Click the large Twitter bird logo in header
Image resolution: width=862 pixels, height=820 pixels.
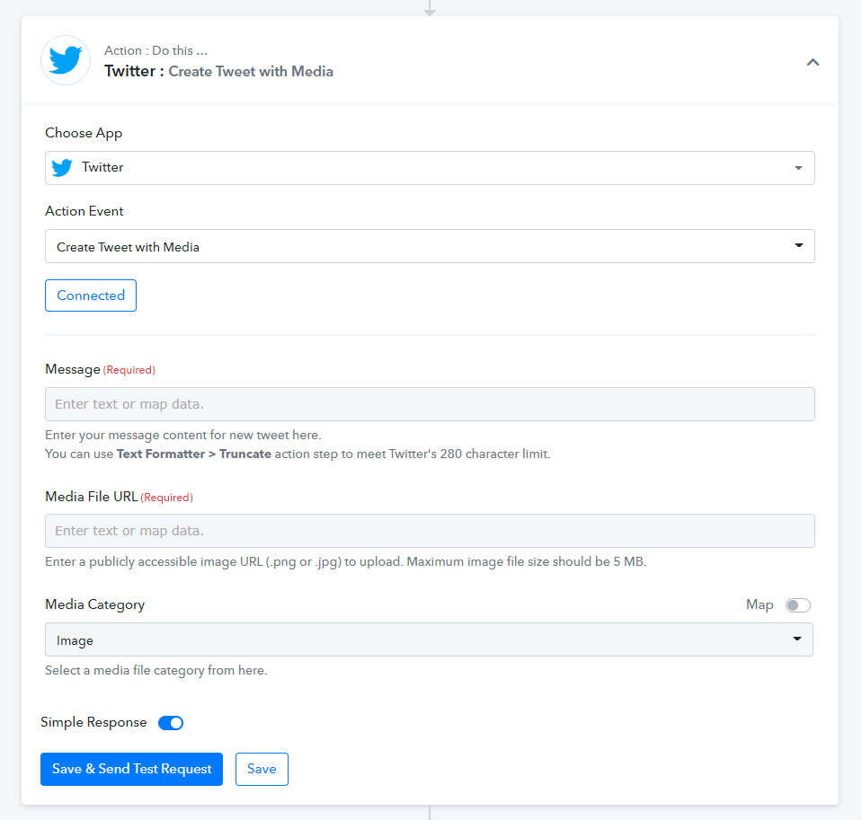[66, 60]
